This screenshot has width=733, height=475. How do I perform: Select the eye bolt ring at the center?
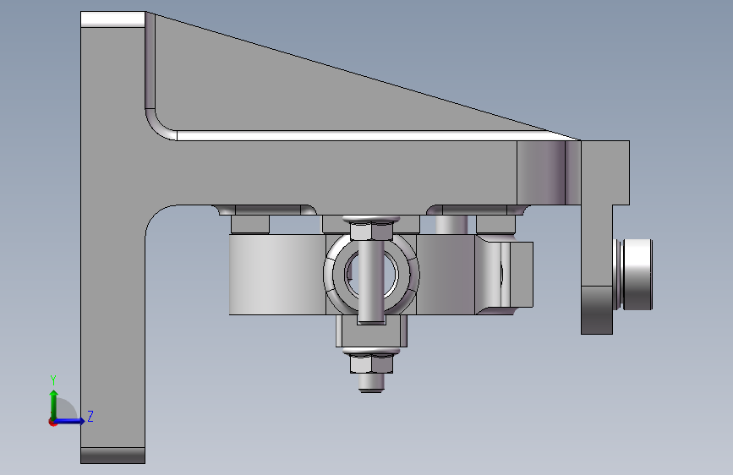click(372, 275)
